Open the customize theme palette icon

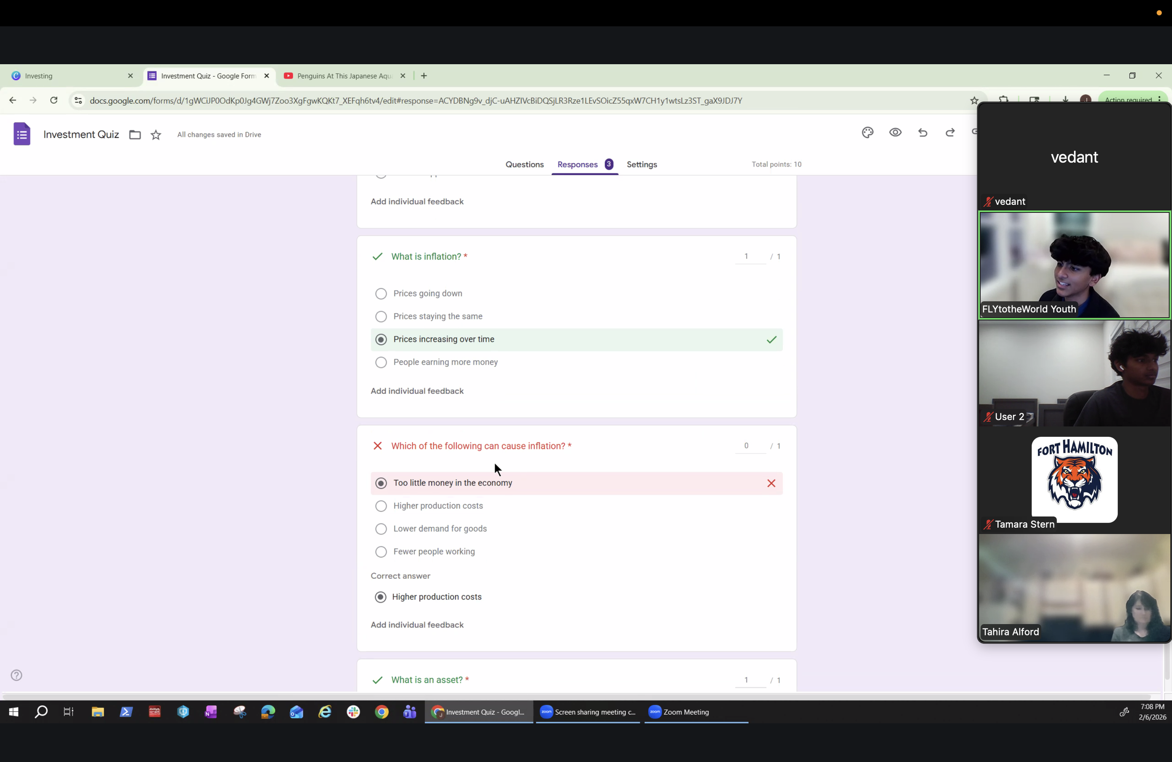tap(867, 133)
